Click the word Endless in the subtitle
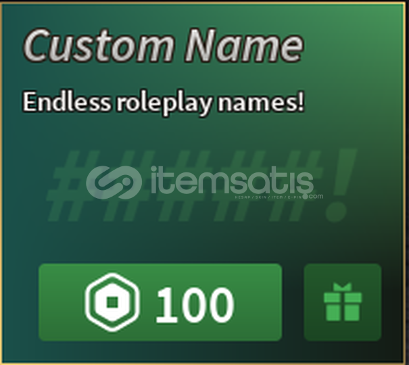409x365 pixels. point(67,101)
